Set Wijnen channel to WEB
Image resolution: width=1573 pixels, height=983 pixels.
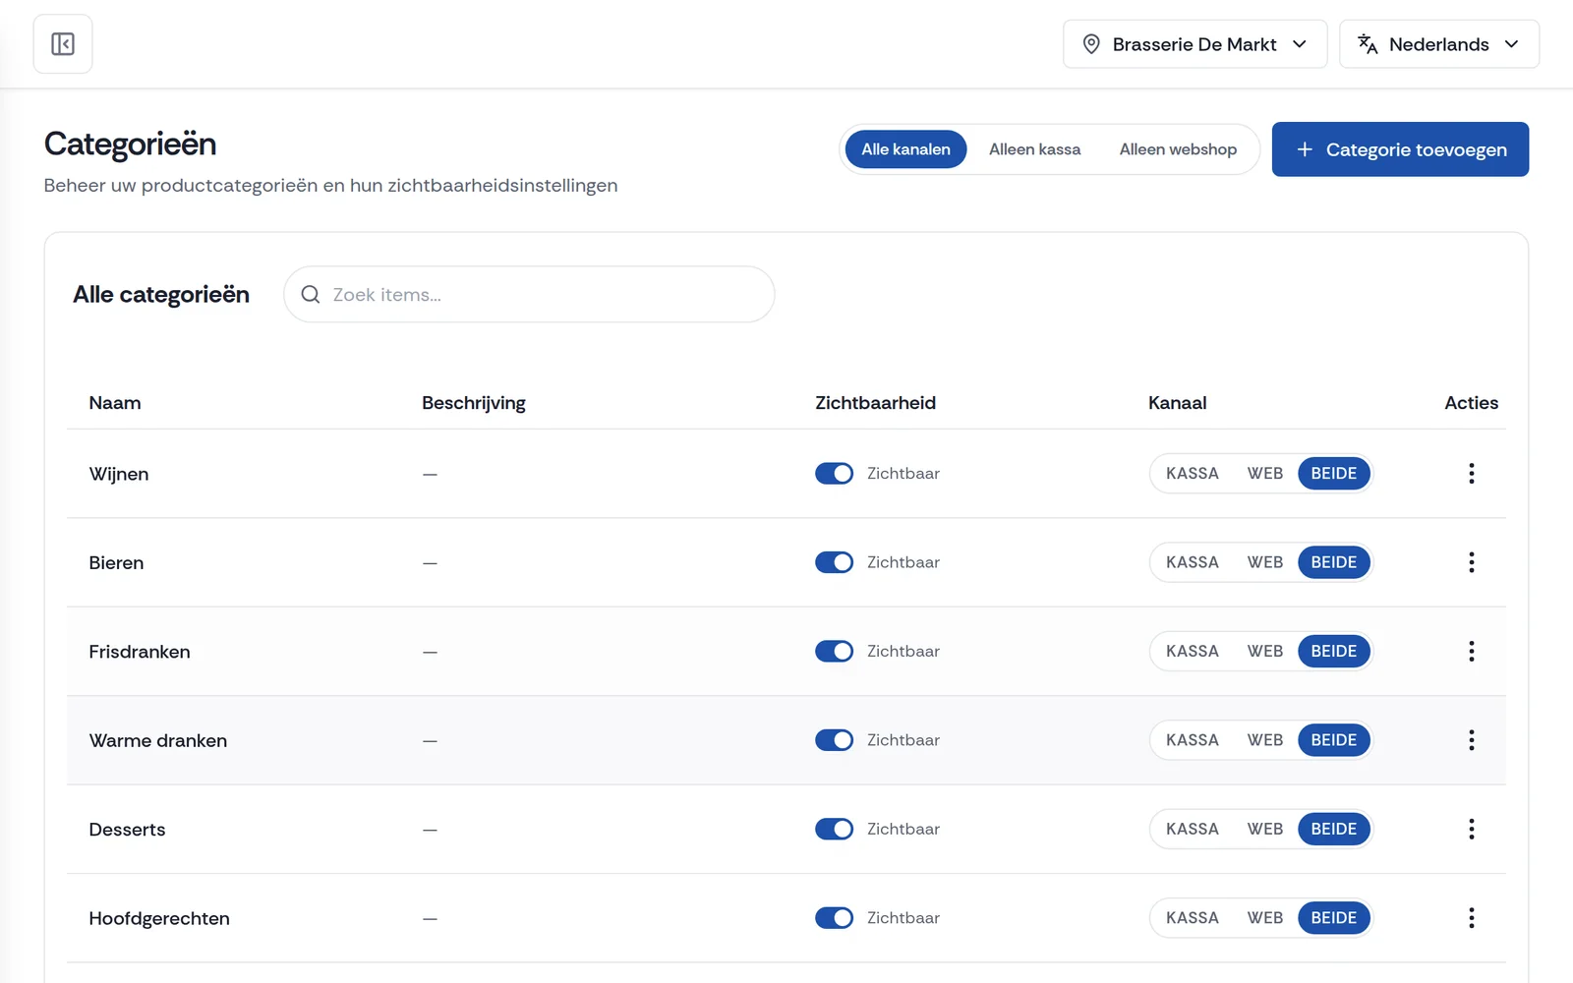click(x=1265, y=474)
